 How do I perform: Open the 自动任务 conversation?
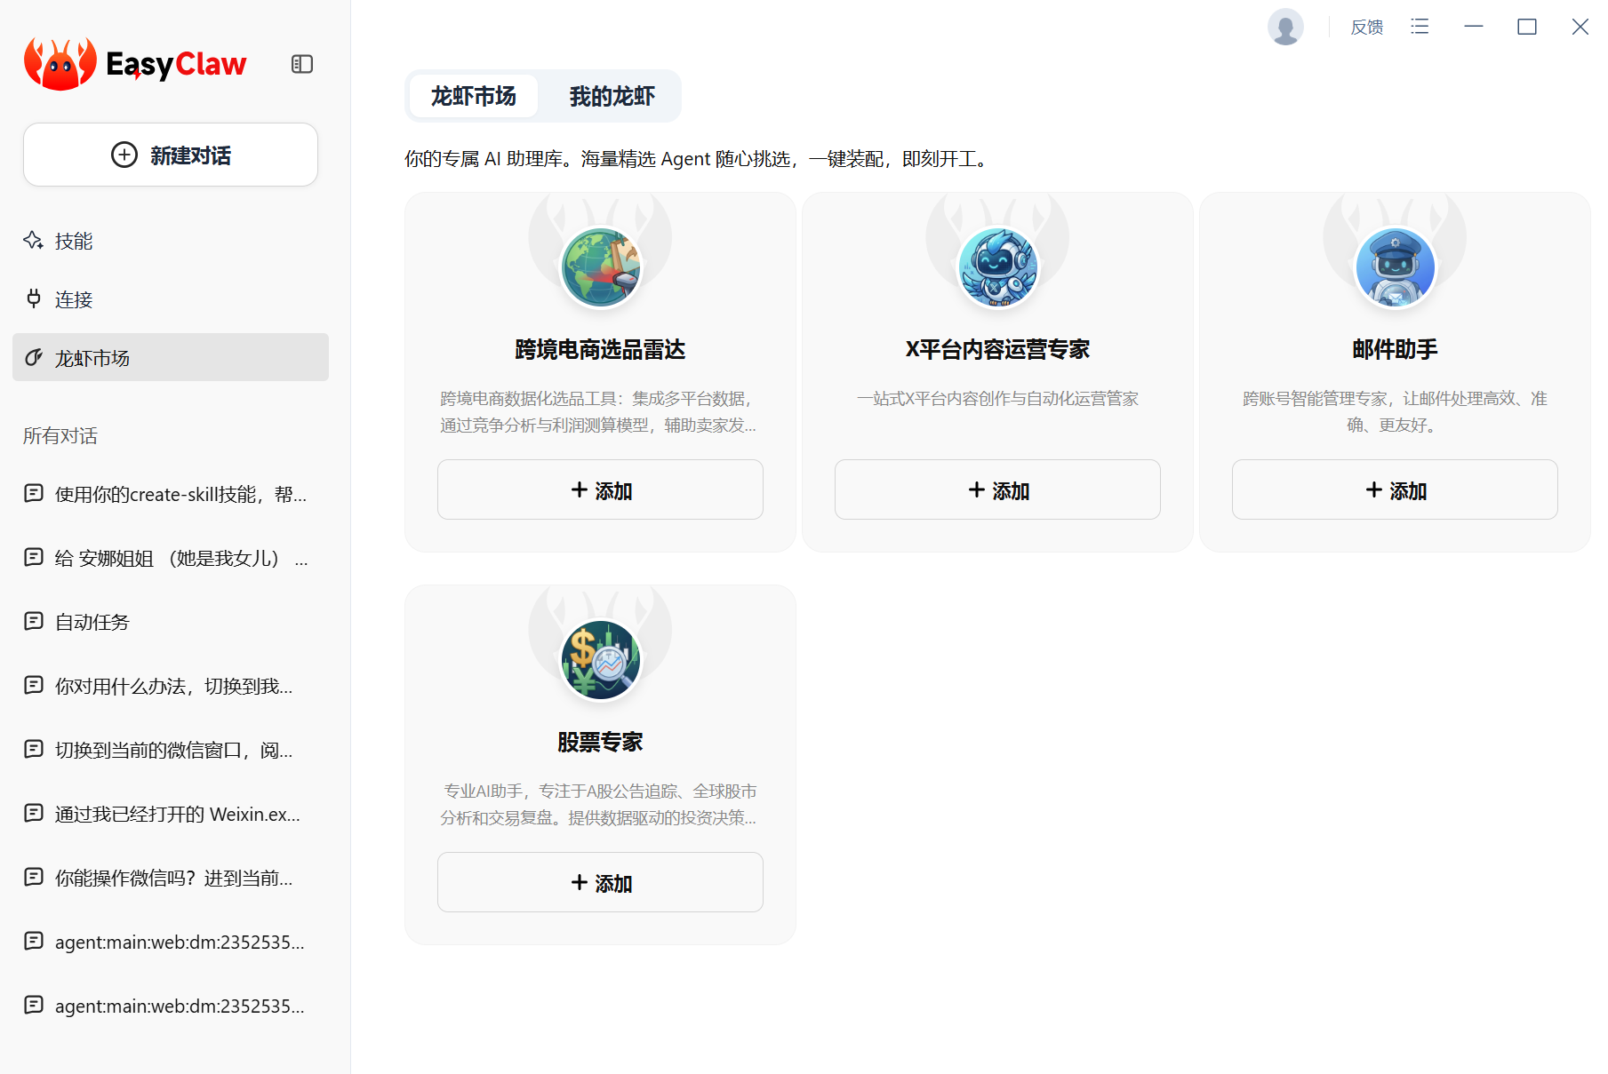[x=92, y=622]
